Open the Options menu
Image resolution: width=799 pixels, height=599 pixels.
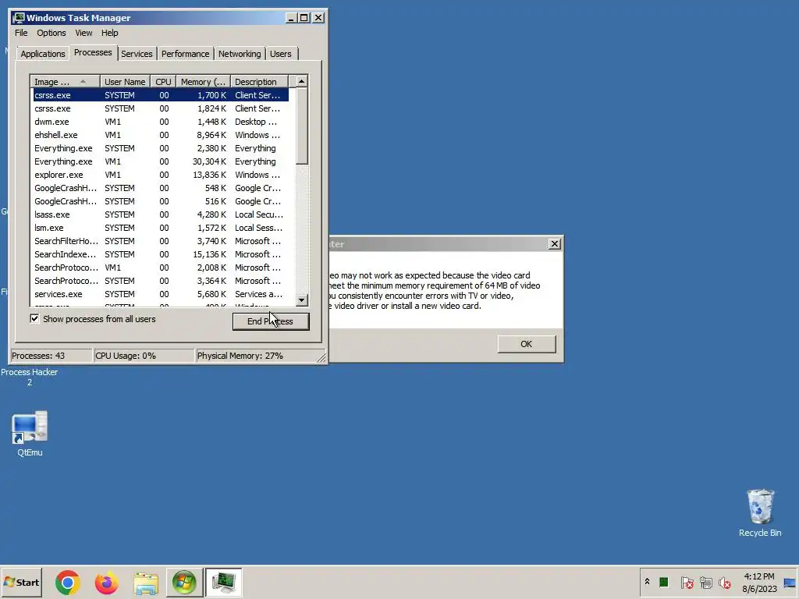pos(51,33)
